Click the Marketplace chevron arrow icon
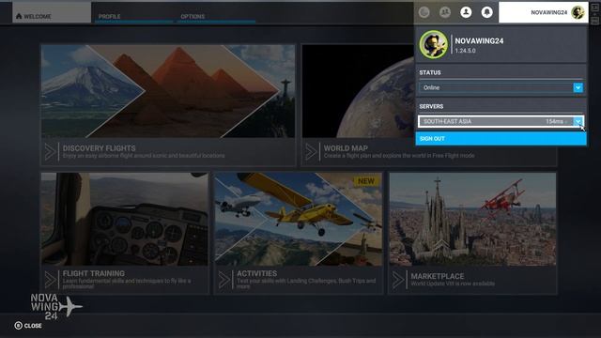This screenshot has width=601, height=338. 398,280
